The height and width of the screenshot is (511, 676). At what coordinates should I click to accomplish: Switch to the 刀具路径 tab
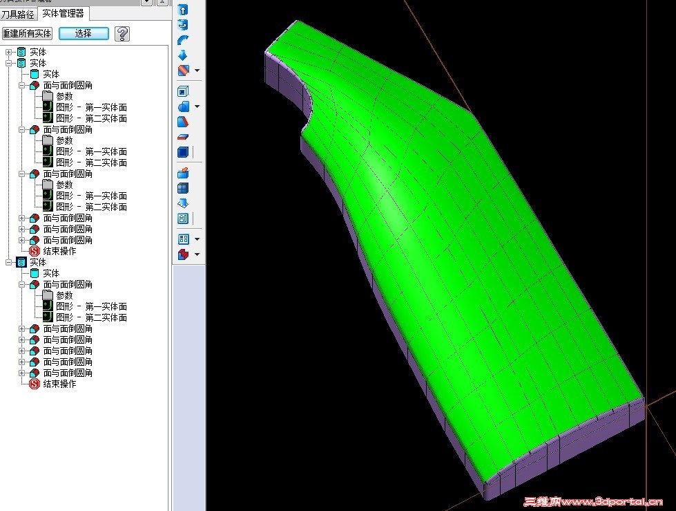(x=18, y=15)
